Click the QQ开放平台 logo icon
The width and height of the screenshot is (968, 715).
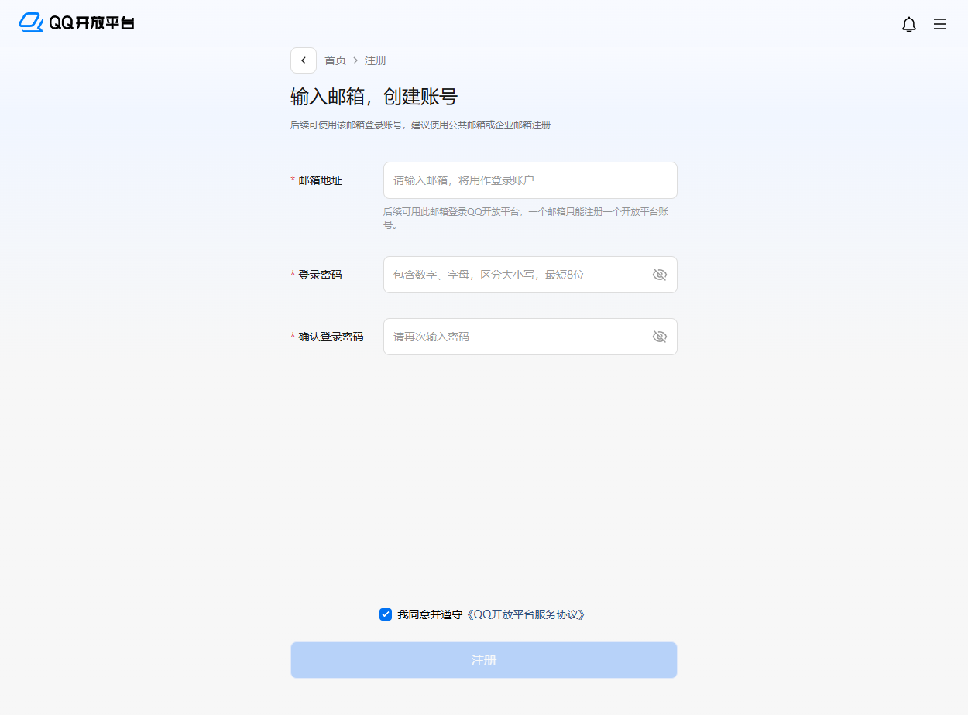[31, 23]
